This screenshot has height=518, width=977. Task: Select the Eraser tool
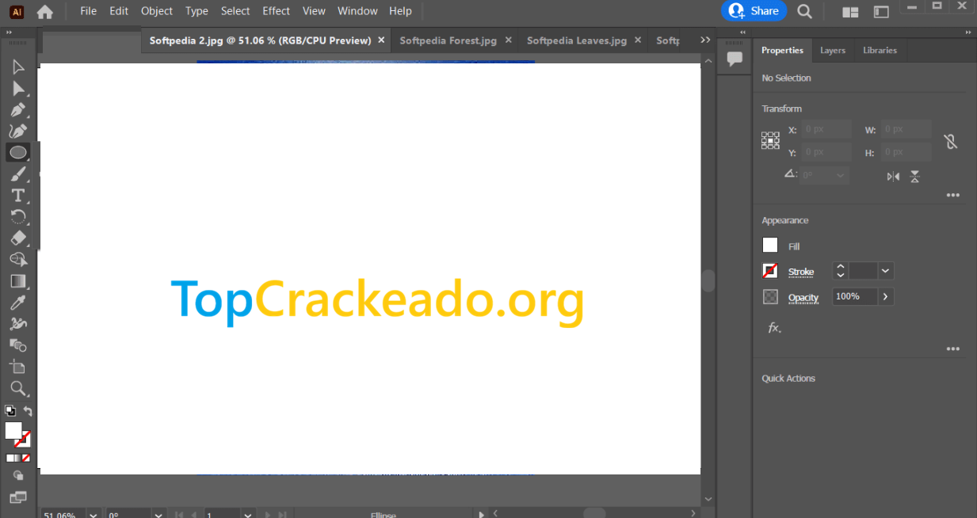coord(18,238)
